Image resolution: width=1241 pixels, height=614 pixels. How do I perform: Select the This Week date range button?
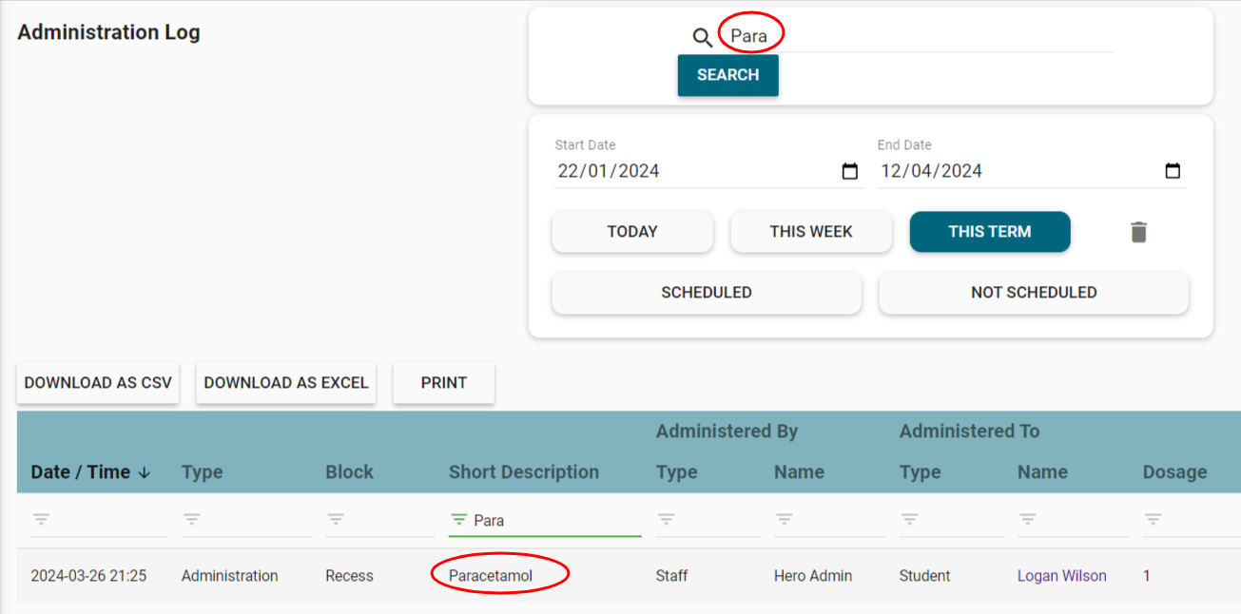(x=810, y=232)
